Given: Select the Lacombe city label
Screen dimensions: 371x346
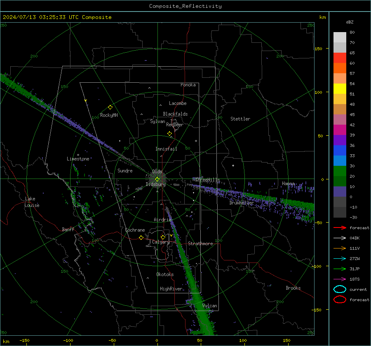Looking at the screenshot, I should coord(178,103).
